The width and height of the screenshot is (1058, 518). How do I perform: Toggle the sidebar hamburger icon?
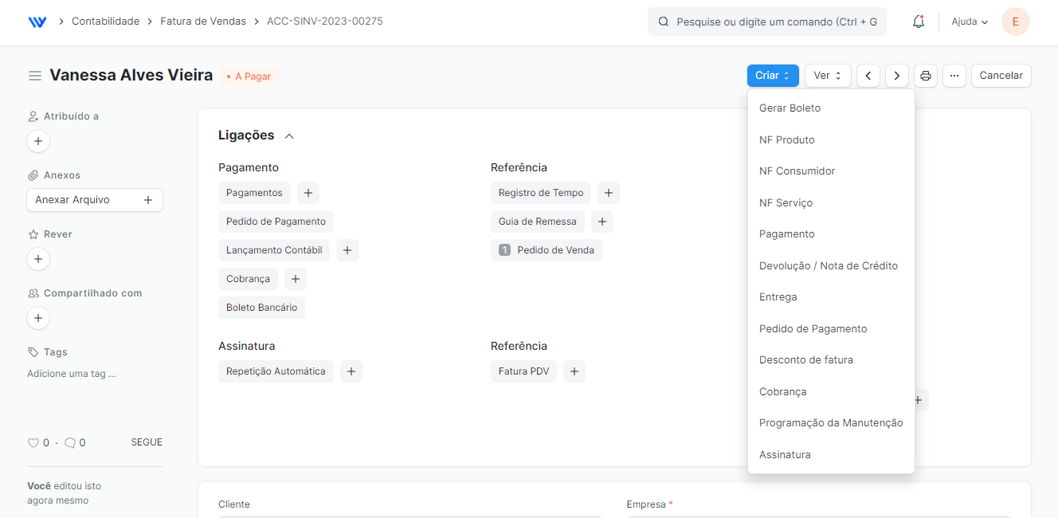tap(35, 76)
